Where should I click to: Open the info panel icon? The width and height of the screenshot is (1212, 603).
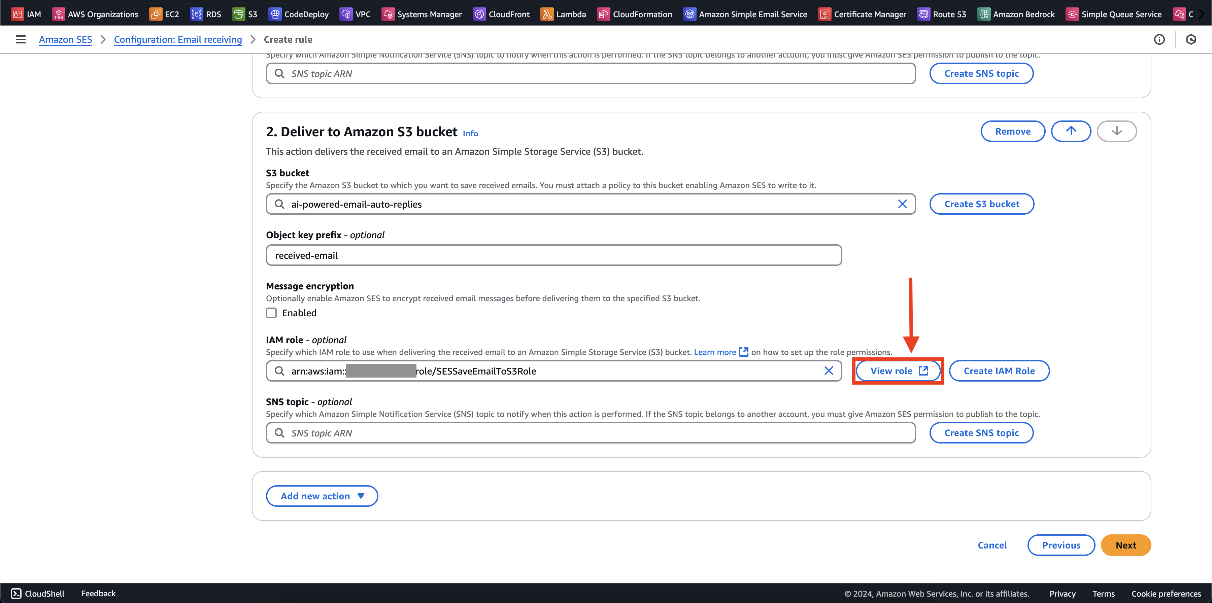[x=1159, y=39]
